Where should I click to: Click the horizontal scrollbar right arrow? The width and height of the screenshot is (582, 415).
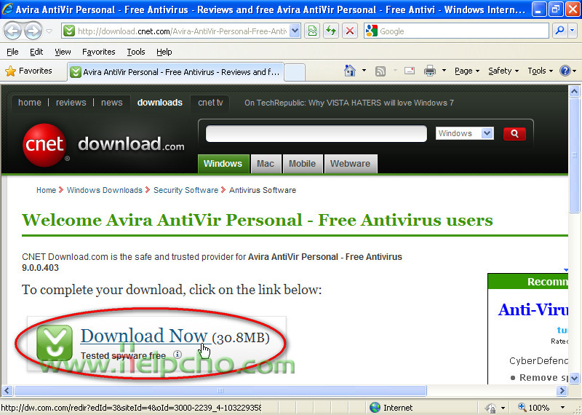(562, 390)
